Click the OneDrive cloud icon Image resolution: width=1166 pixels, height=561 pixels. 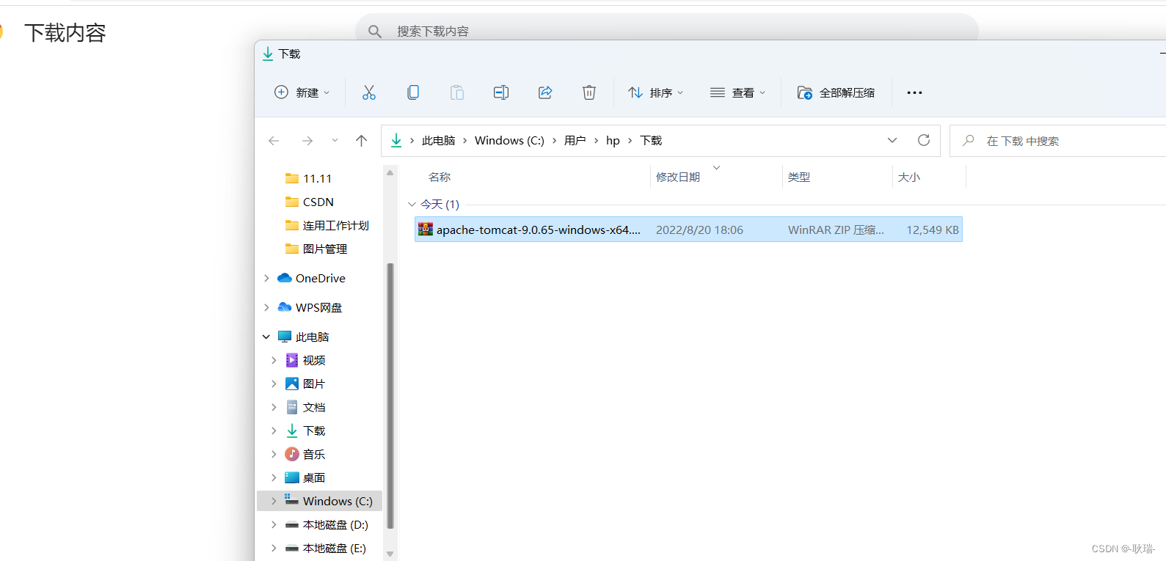tap(285, 278)
